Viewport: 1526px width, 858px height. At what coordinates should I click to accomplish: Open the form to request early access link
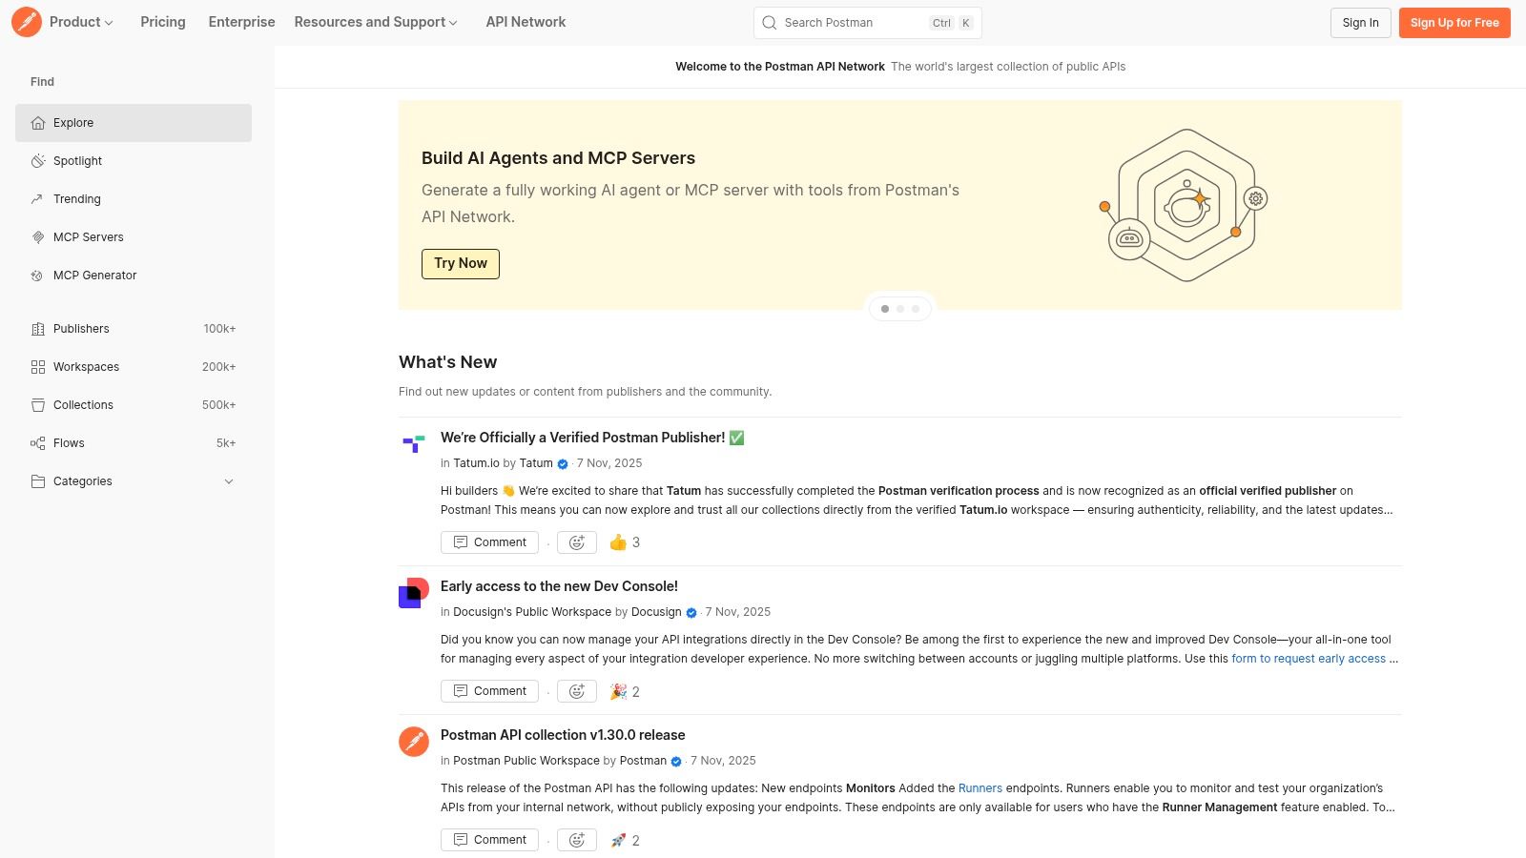click(x=1309, y=658)
